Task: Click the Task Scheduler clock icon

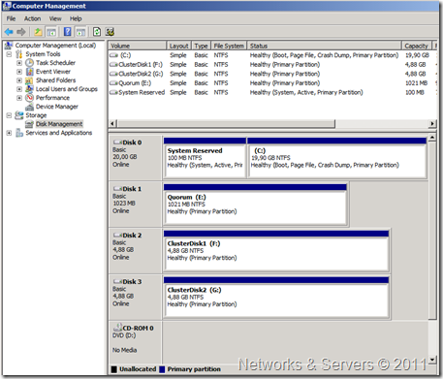Action: (29, 63)
